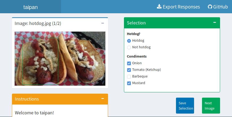Click inside the green selection box
The height and width of the screenshot is (117, 232).
pos(40,61)
